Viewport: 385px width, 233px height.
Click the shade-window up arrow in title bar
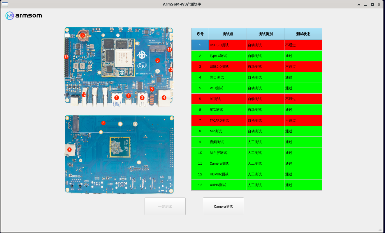tap(359, 5)
